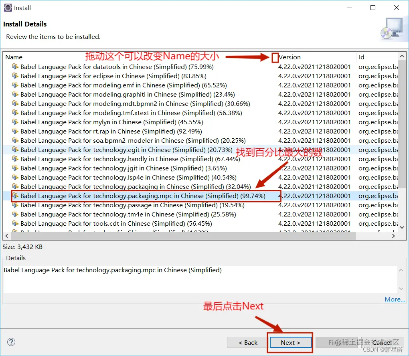Select the row for technology.passage (19.54%)
The width and height of the screenshot is (409, 356).
(200, 205)
